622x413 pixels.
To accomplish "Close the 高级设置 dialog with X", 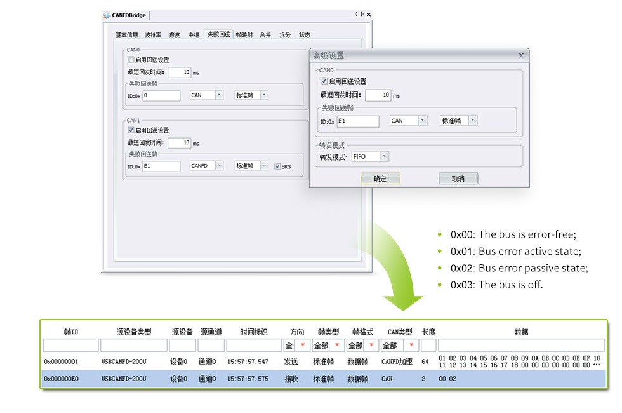I will [521, 55].
